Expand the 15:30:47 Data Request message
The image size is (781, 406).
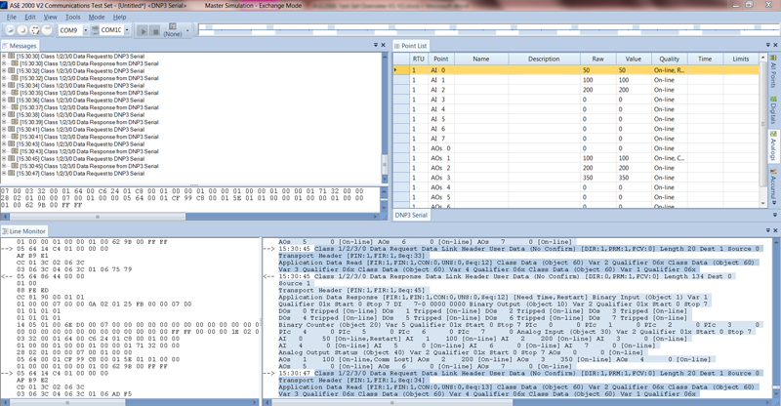5,173
